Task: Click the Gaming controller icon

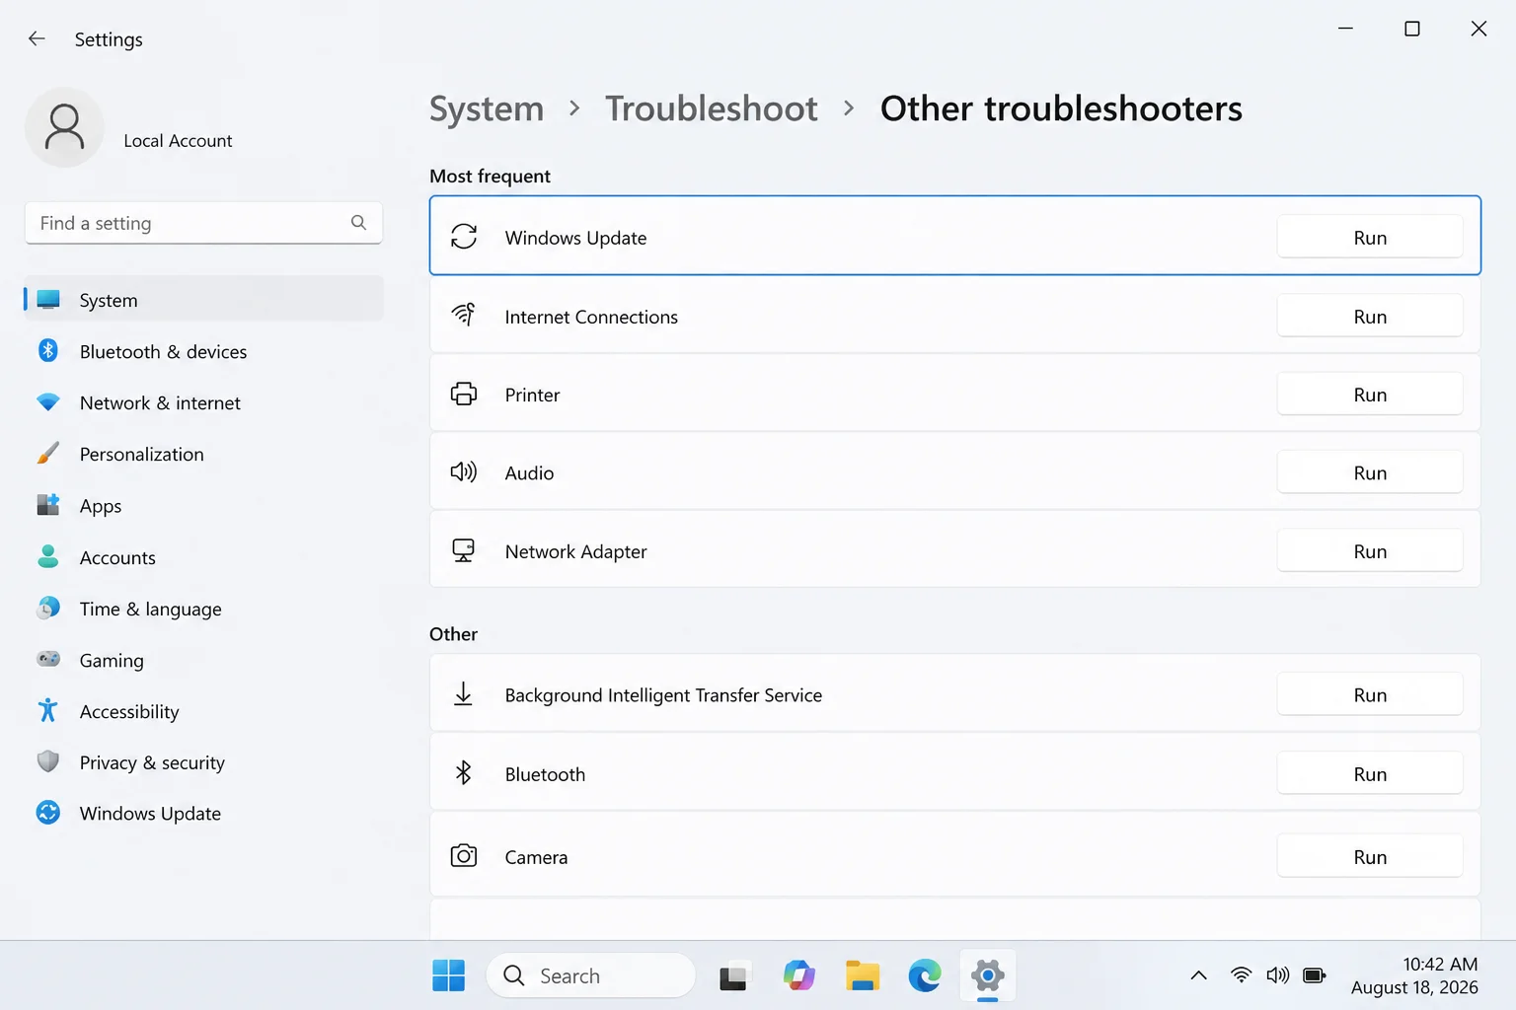Action: (x=48, y=659)
